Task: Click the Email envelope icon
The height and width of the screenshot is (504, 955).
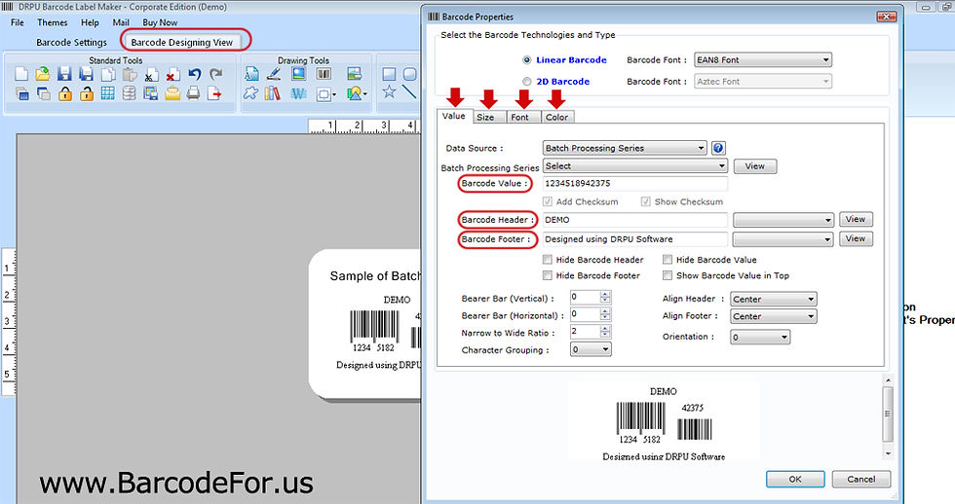Action: pyautogui.click(x=172, y=93)
